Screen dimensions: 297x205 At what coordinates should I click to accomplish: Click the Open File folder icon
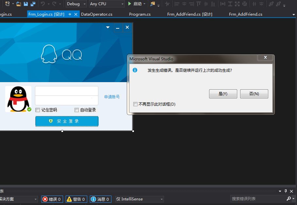point(19,4)
